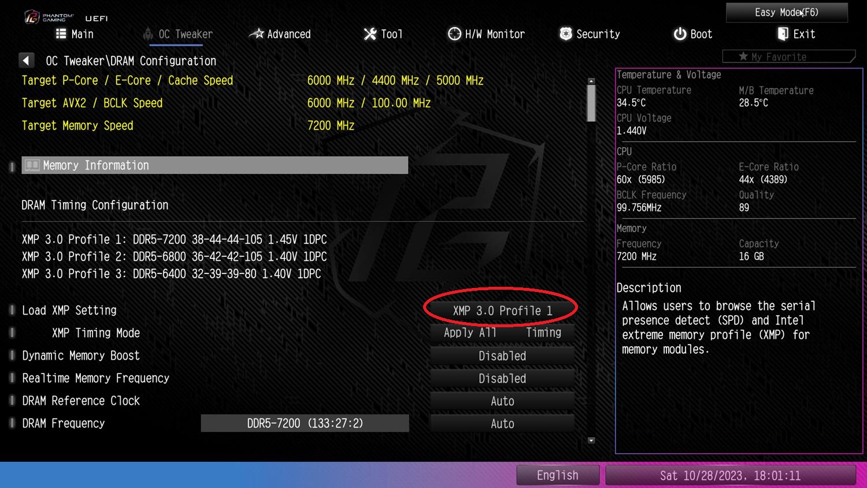The height and width of the screenshot is (488, 867).
Task: Click the Exit door icon
Action: pyautogui.click(x=783, y=34)
